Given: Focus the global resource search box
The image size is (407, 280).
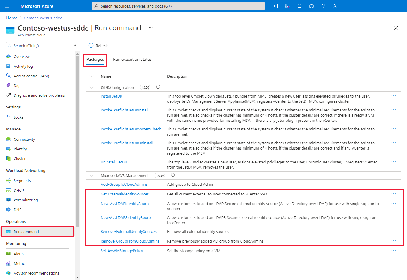Looking at the screenshot, I should pyautogui.click(x=178, y=6).
